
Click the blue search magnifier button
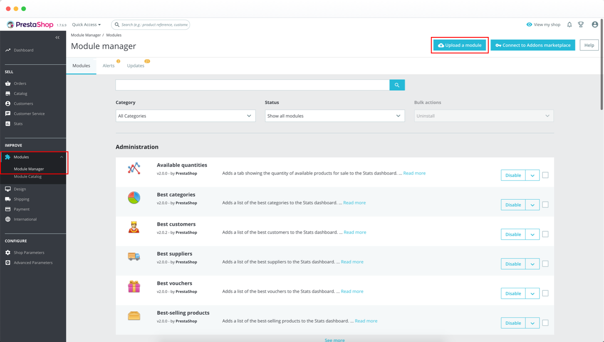tap(397, 85)
